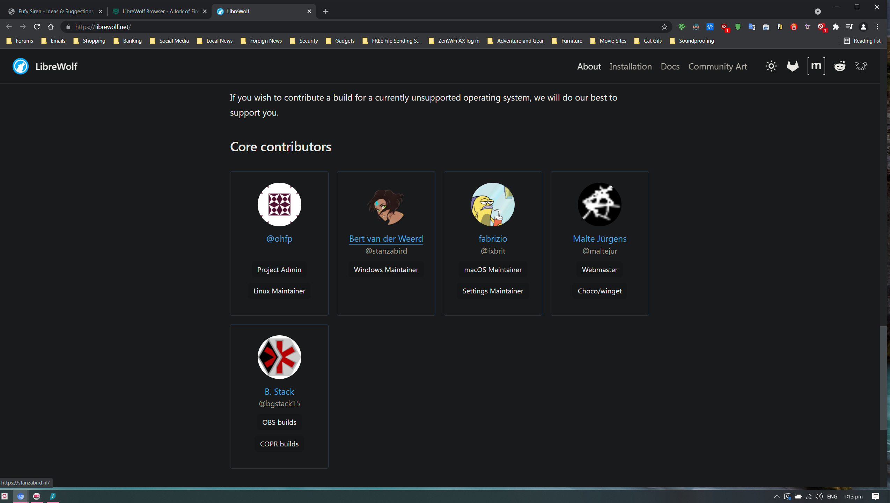Open Chrome three-dot menu
This screenshot has height=503, width=890.
pos(877,27)
